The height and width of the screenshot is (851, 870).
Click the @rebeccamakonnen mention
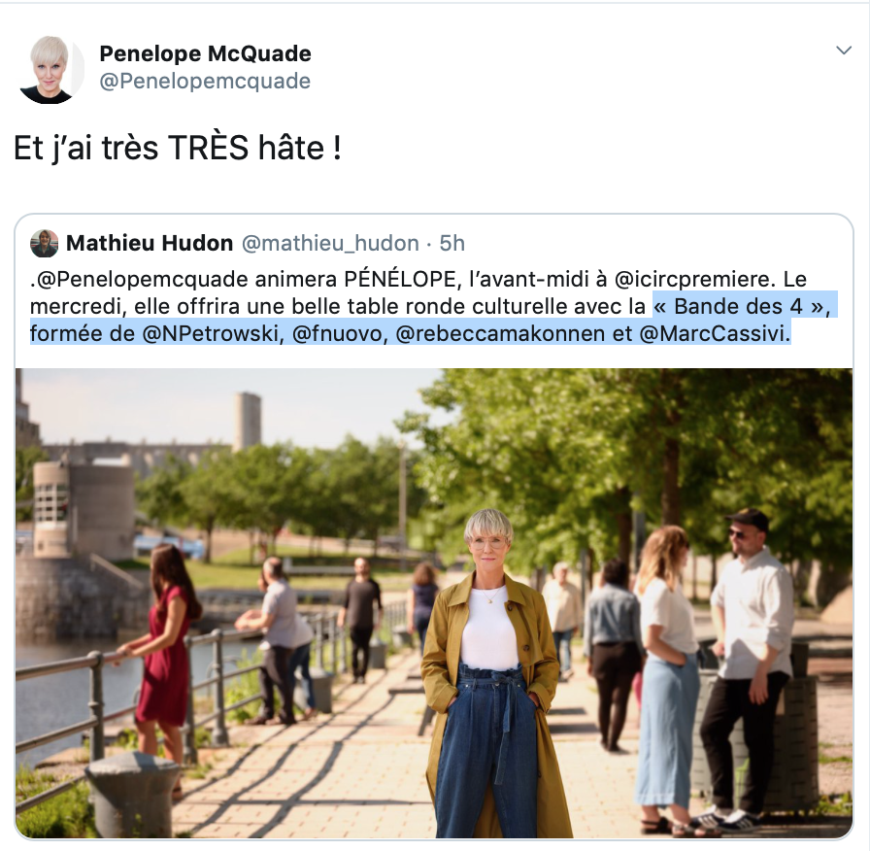[x=500, y=333]
